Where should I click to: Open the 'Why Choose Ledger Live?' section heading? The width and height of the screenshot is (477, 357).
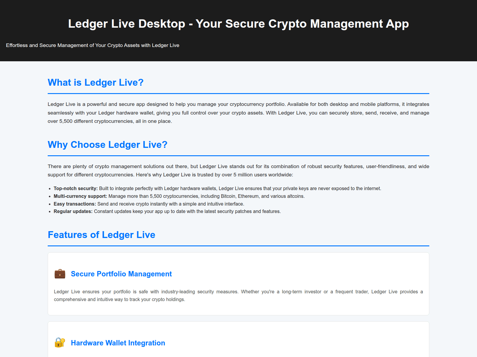(x=108, y=145)
